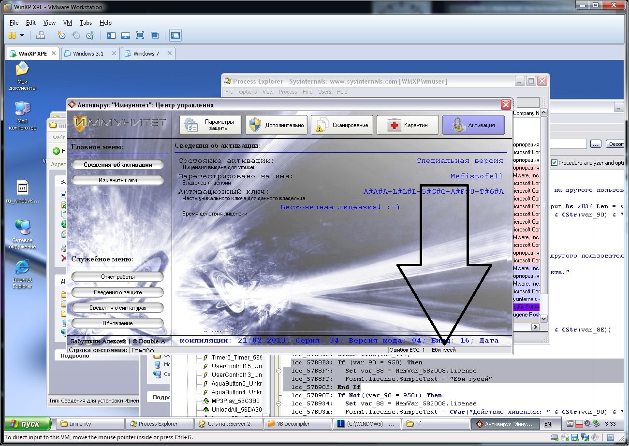
Task: Open the VM menu
Action: (x=68, y=23)
